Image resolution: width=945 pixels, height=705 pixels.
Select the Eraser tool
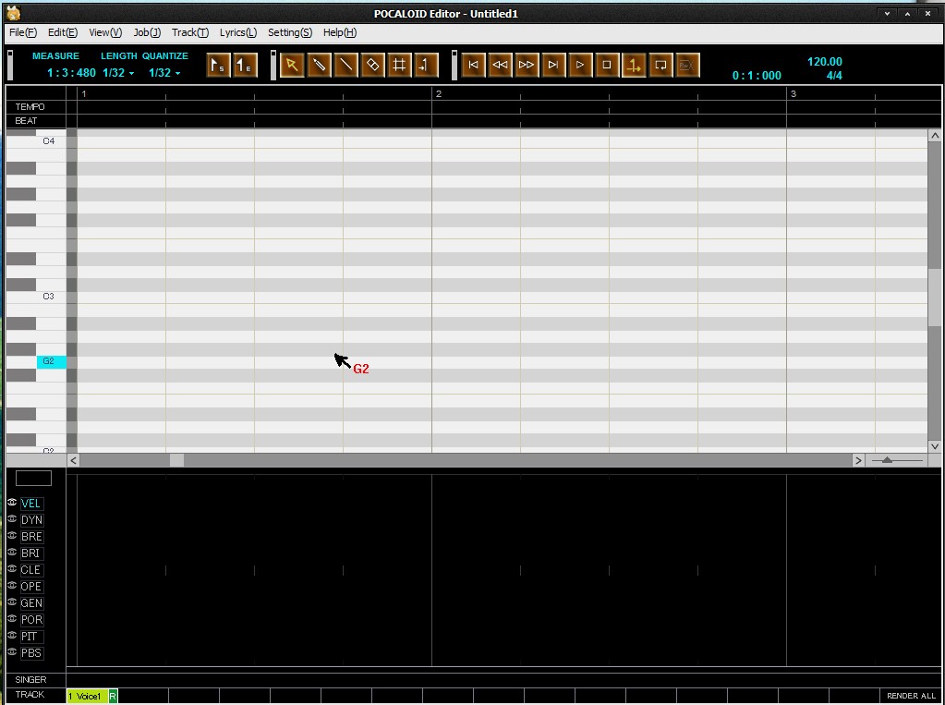(372, 65)
